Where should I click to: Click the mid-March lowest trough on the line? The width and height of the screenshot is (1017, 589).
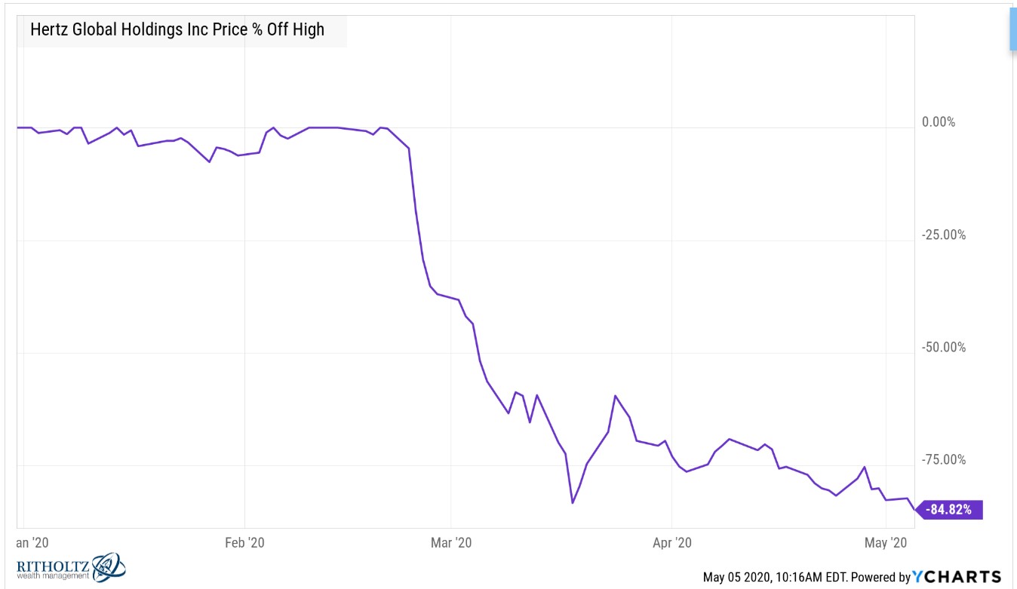click(x=573, y=502)
